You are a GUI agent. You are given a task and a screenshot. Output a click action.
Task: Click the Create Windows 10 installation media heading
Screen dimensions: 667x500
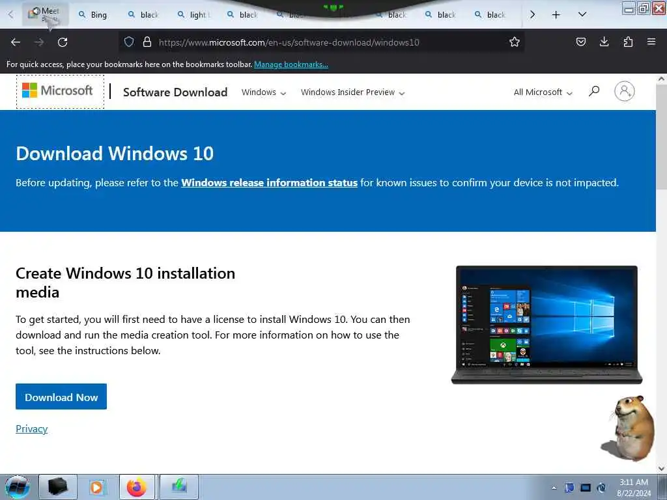[x=126, y=283]
